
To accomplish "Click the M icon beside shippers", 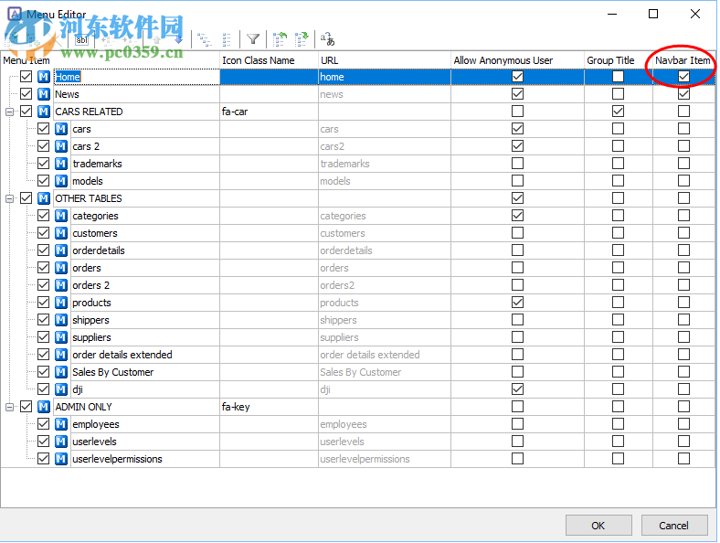I will tap(61, 320).
